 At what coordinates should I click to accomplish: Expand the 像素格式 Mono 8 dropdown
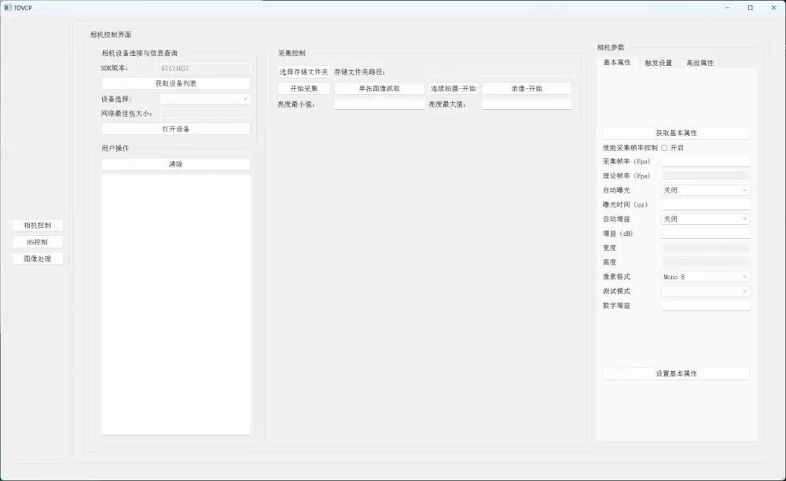705,277
